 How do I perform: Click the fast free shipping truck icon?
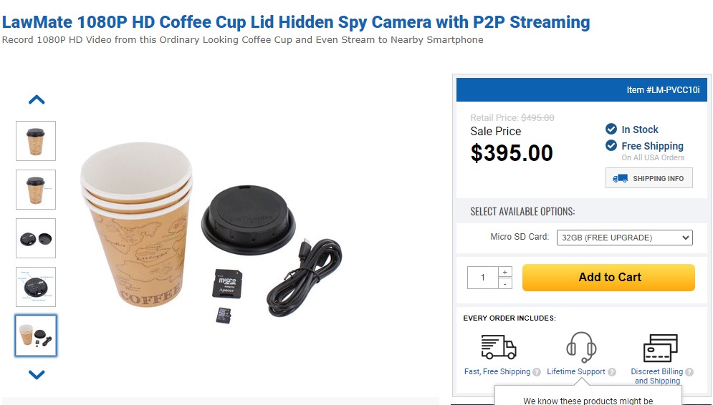498,347
